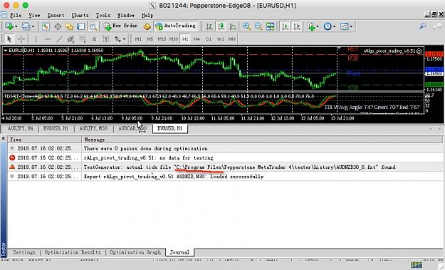Select the Crosshair tool
The width and height of the screenshot is (445, 270).
tap(21, 39)
